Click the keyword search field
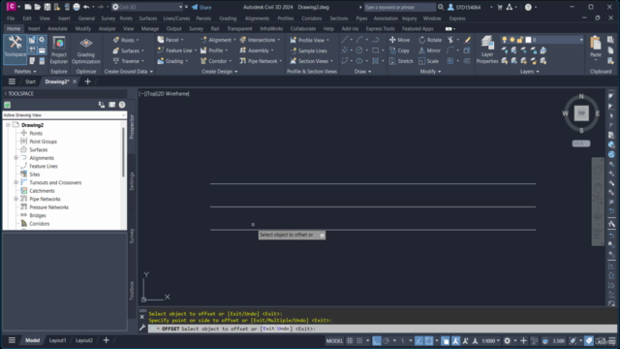 399,7
